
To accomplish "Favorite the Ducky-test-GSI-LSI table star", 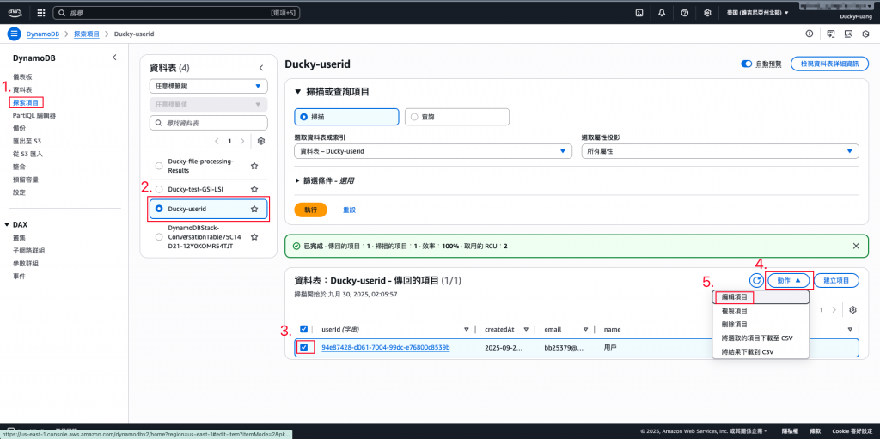I will [x=254, y=189].
